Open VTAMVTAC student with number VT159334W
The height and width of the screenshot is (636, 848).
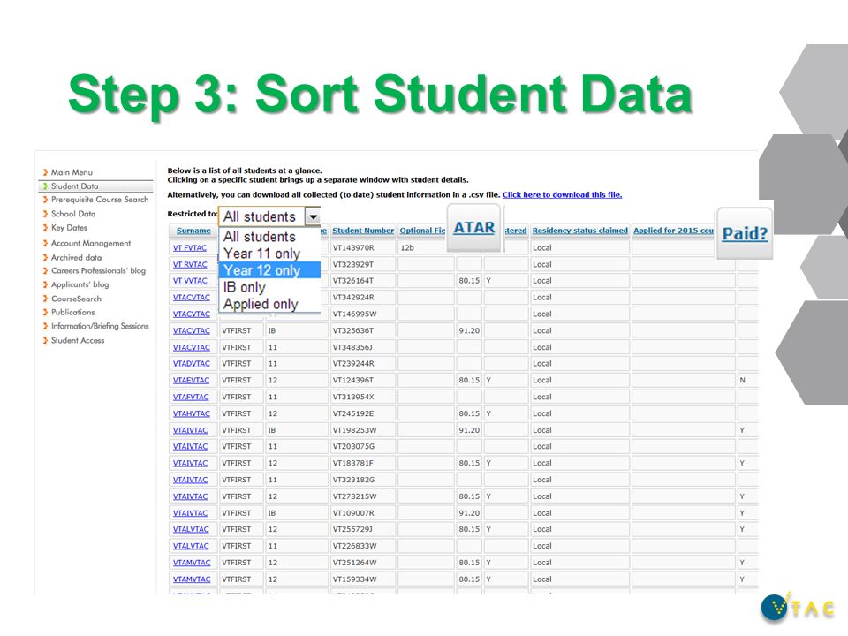point(192,579)
